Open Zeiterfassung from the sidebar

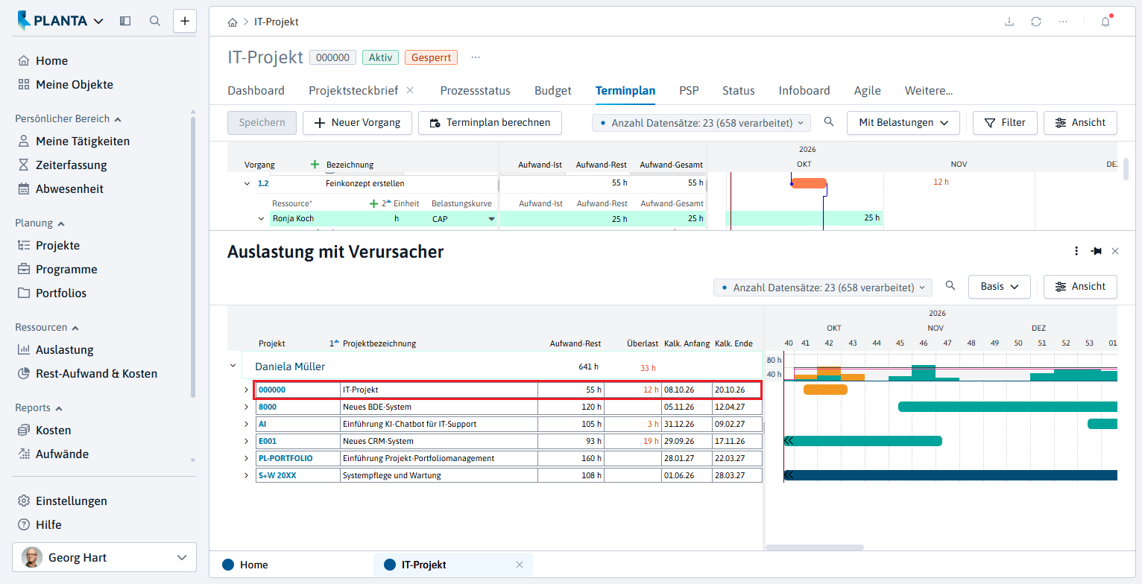click(x=71, y=165)
